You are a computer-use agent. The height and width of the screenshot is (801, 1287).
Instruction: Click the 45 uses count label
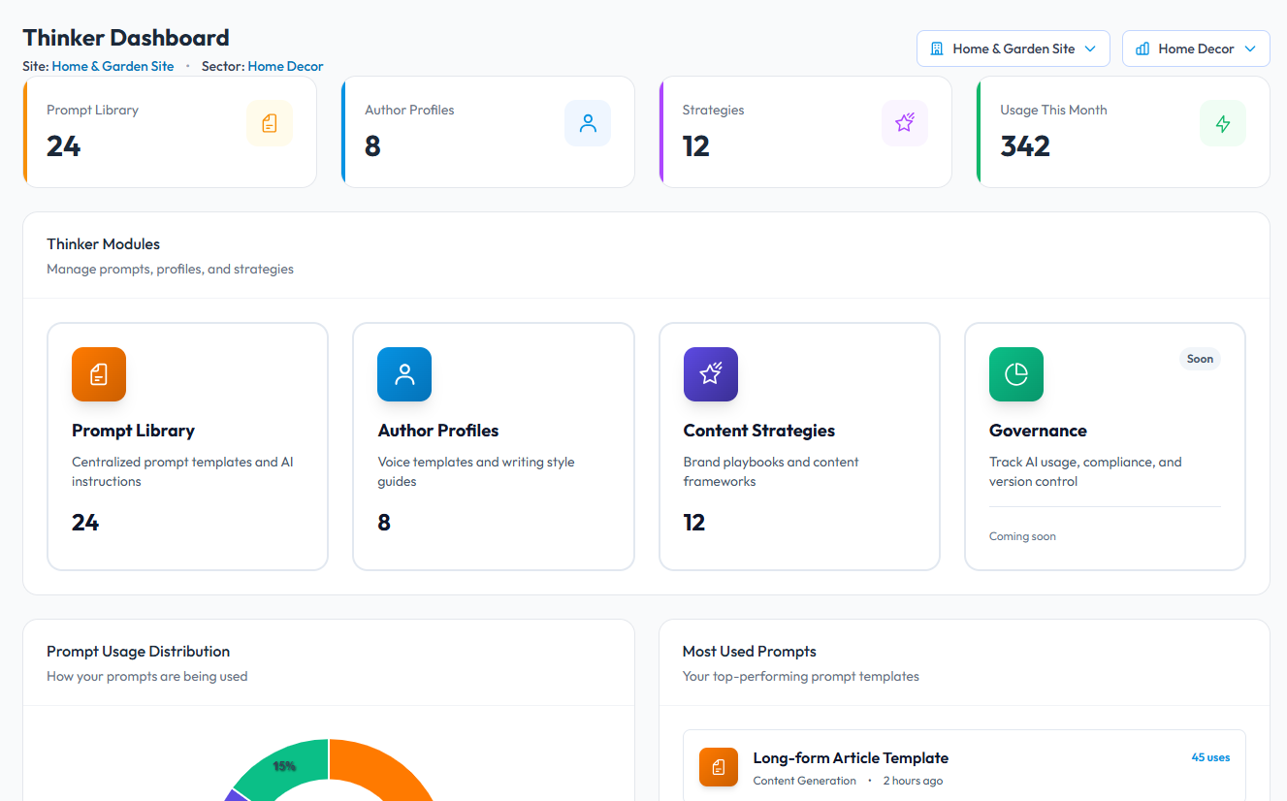tap(1210, 757)
